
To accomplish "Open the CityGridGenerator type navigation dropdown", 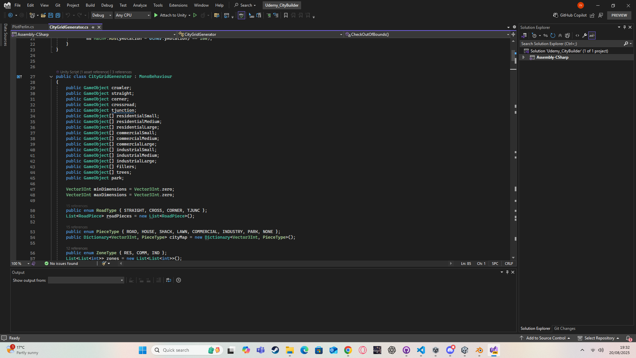I will pos(260,34).
